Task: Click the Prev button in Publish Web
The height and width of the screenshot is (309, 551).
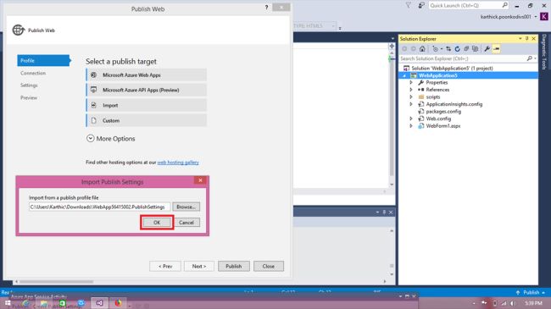Action: 165,266
